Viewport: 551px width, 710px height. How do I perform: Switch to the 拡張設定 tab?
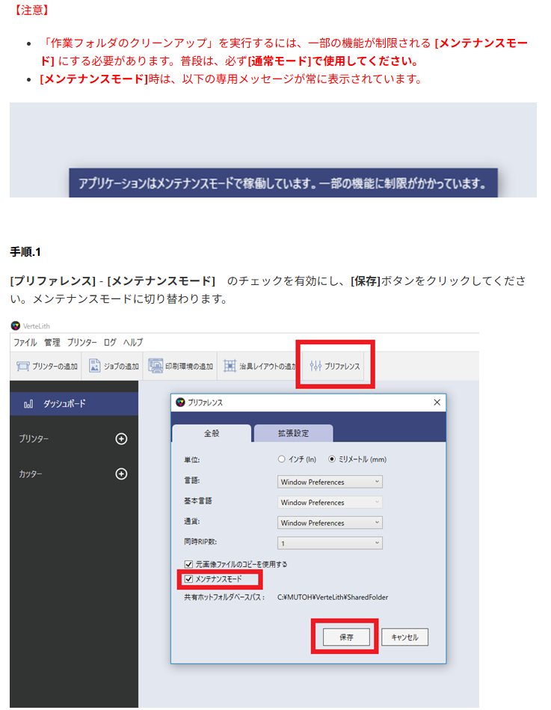[x=293, y=434]
